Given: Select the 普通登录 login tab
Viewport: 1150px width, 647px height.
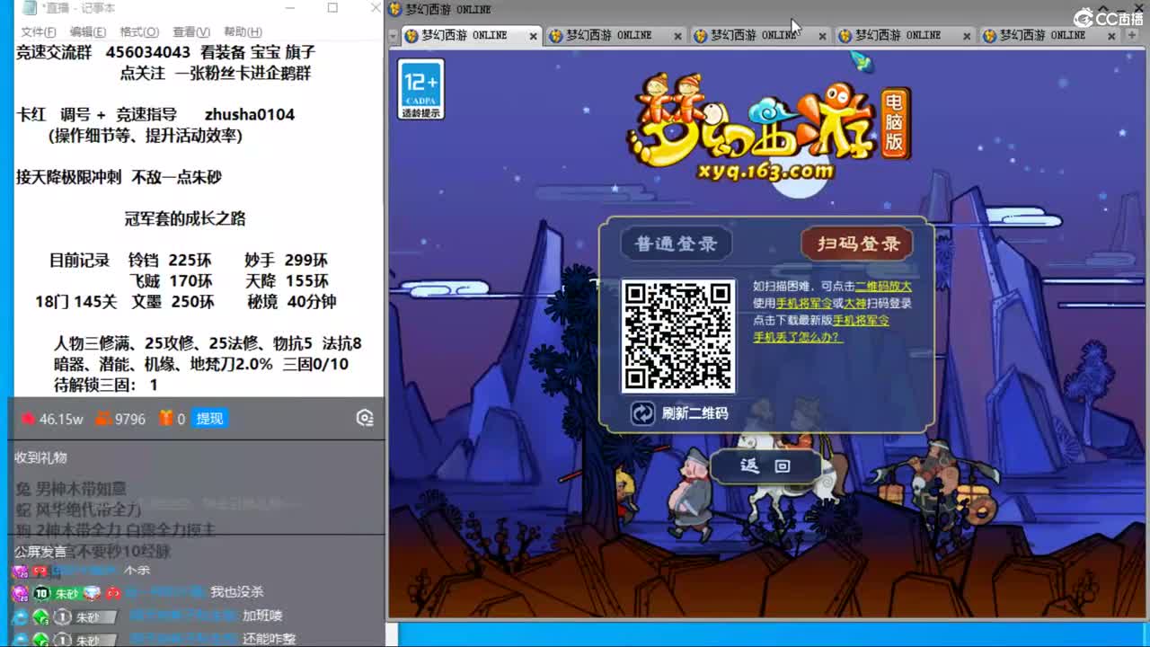Looking at the screenshot, I should click(676, 244).
